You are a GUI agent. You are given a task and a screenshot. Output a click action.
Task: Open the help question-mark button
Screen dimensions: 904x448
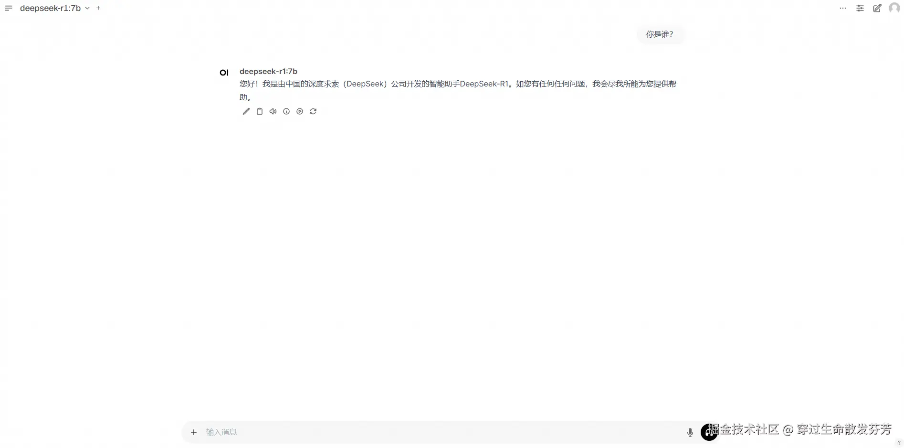[x=899, y=443]
